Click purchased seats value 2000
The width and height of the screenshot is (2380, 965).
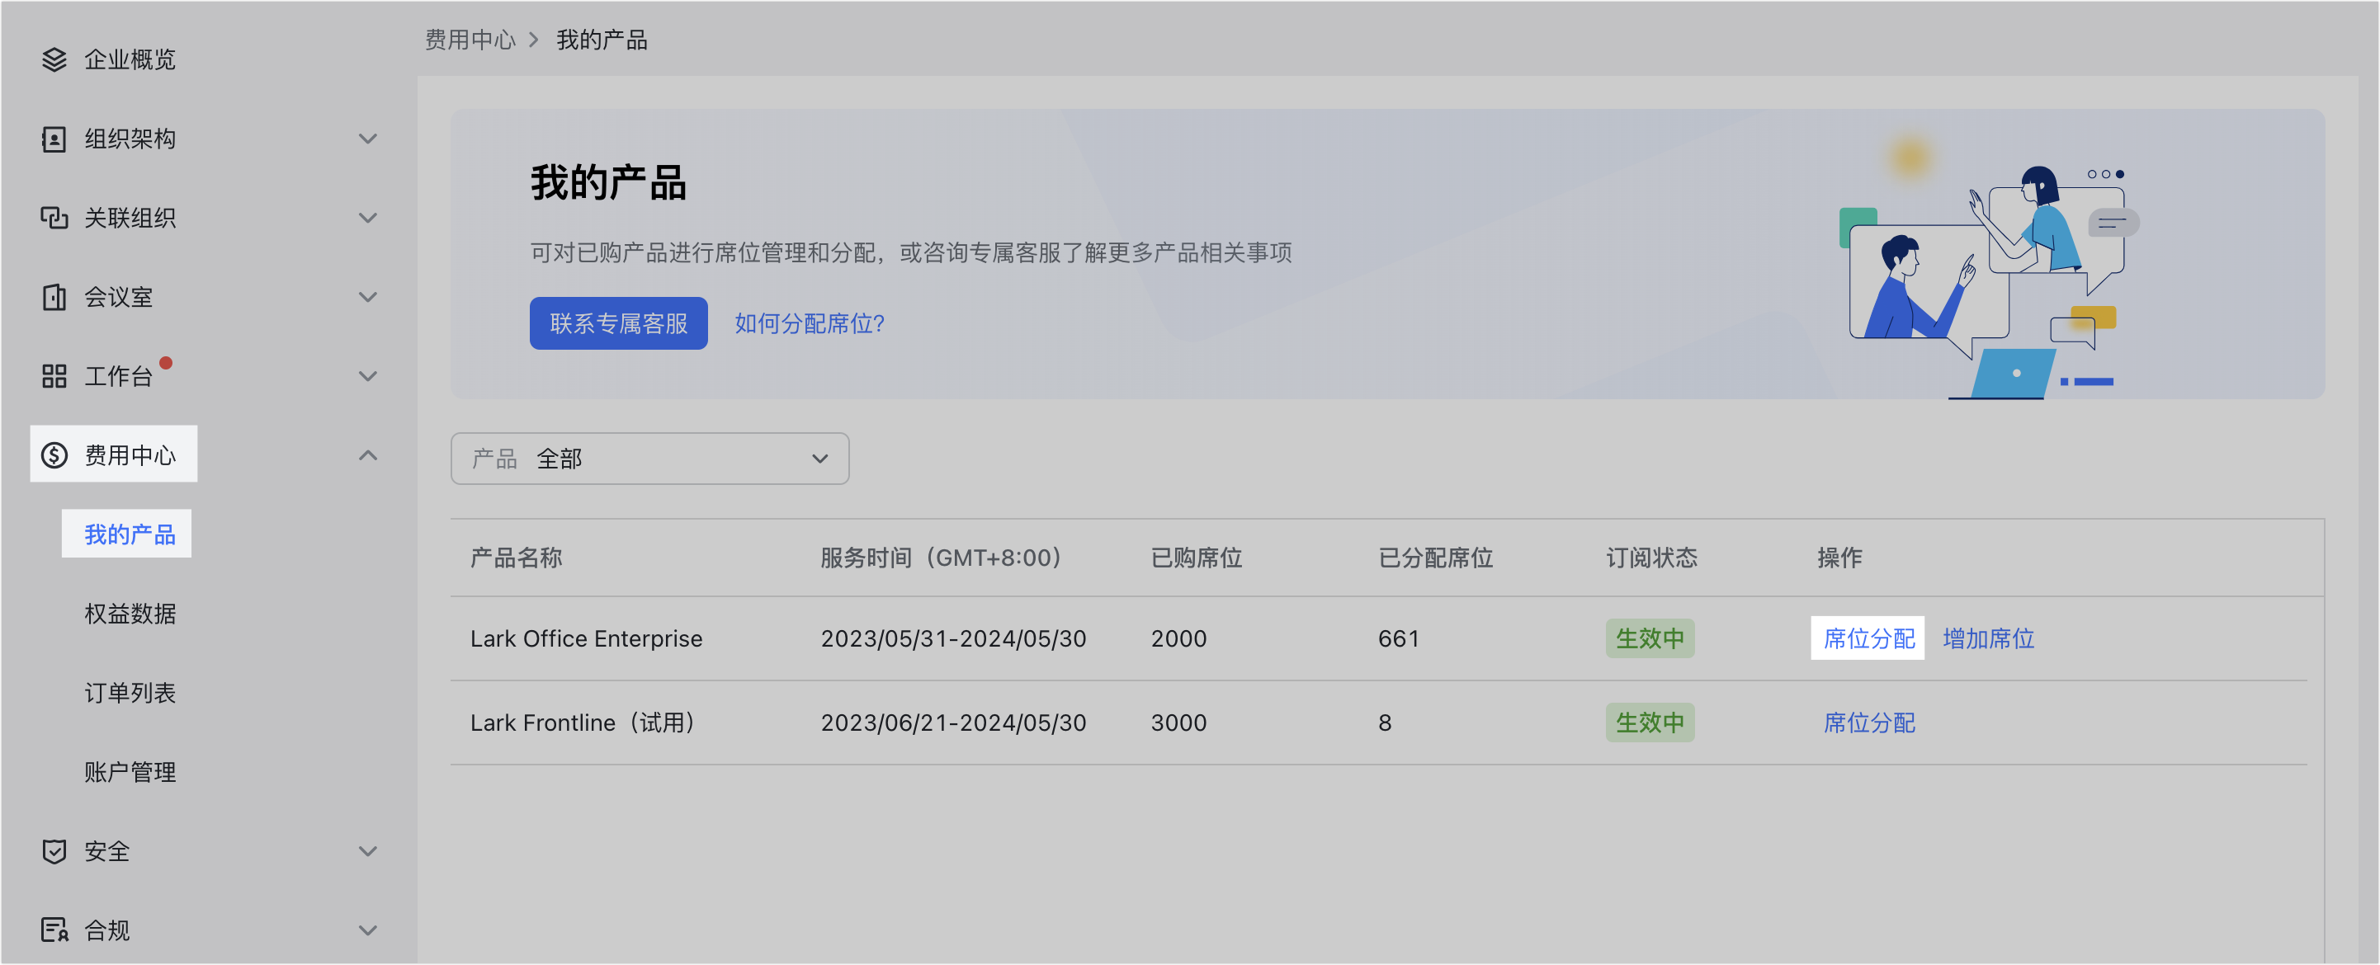tap(1178, 638)
